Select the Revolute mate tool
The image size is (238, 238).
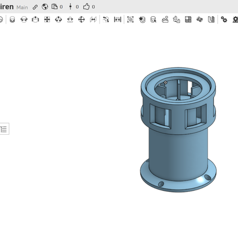click(x=24, y=20)
